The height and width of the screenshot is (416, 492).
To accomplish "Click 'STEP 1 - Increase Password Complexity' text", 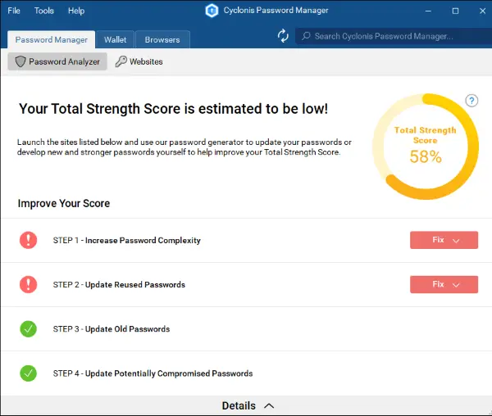I will point(127,240).
